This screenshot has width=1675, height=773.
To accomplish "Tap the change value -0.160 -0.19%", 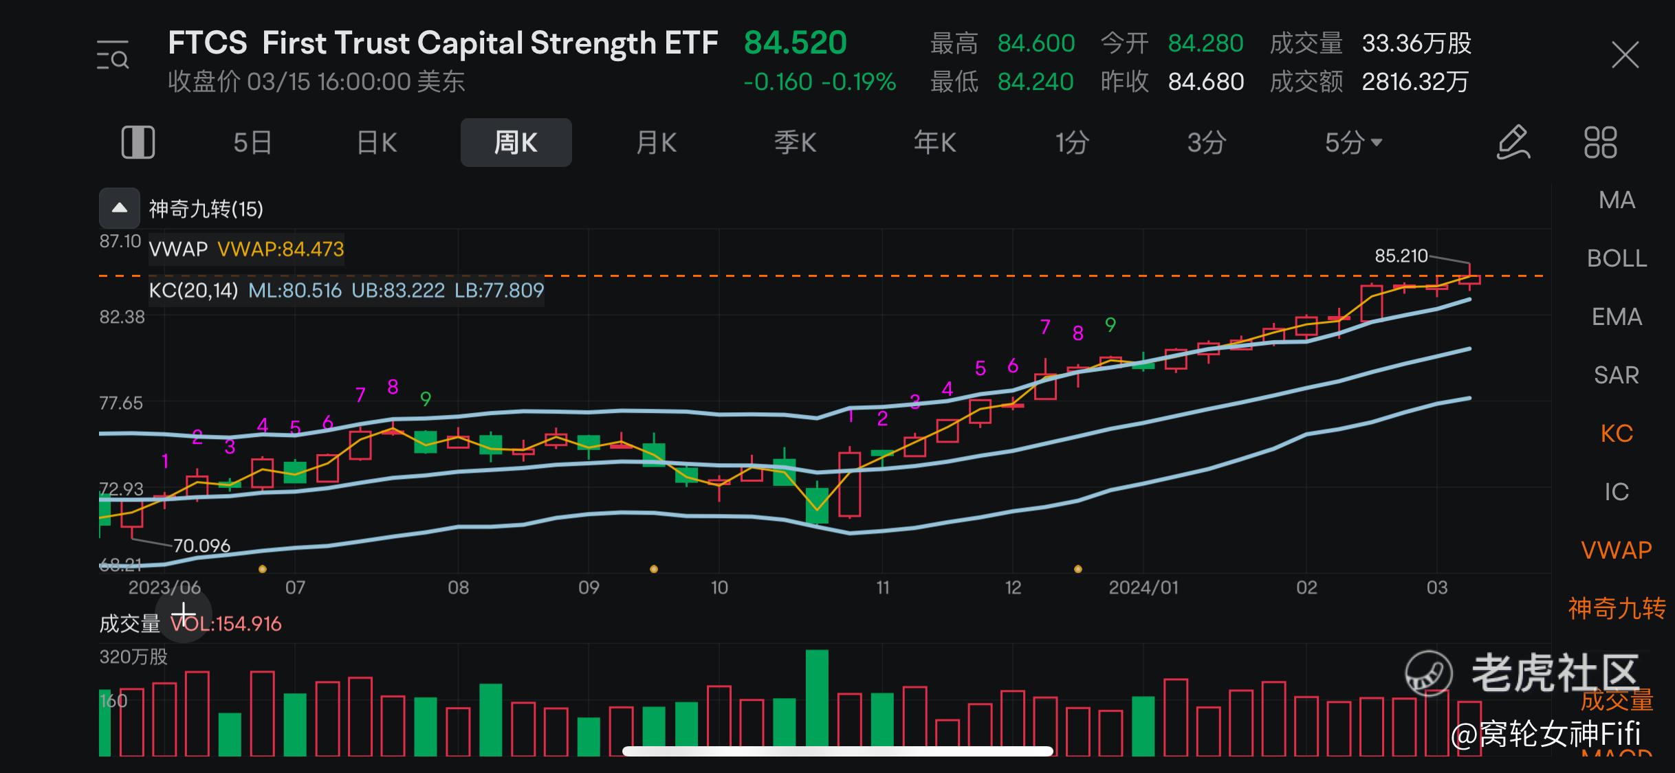I will coord(820,82).
